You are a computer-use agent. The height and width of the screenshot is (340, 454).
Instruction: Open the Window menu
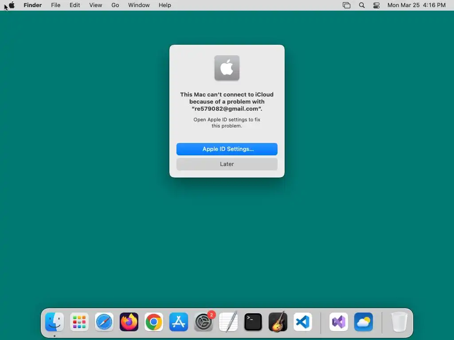[139, 5]
